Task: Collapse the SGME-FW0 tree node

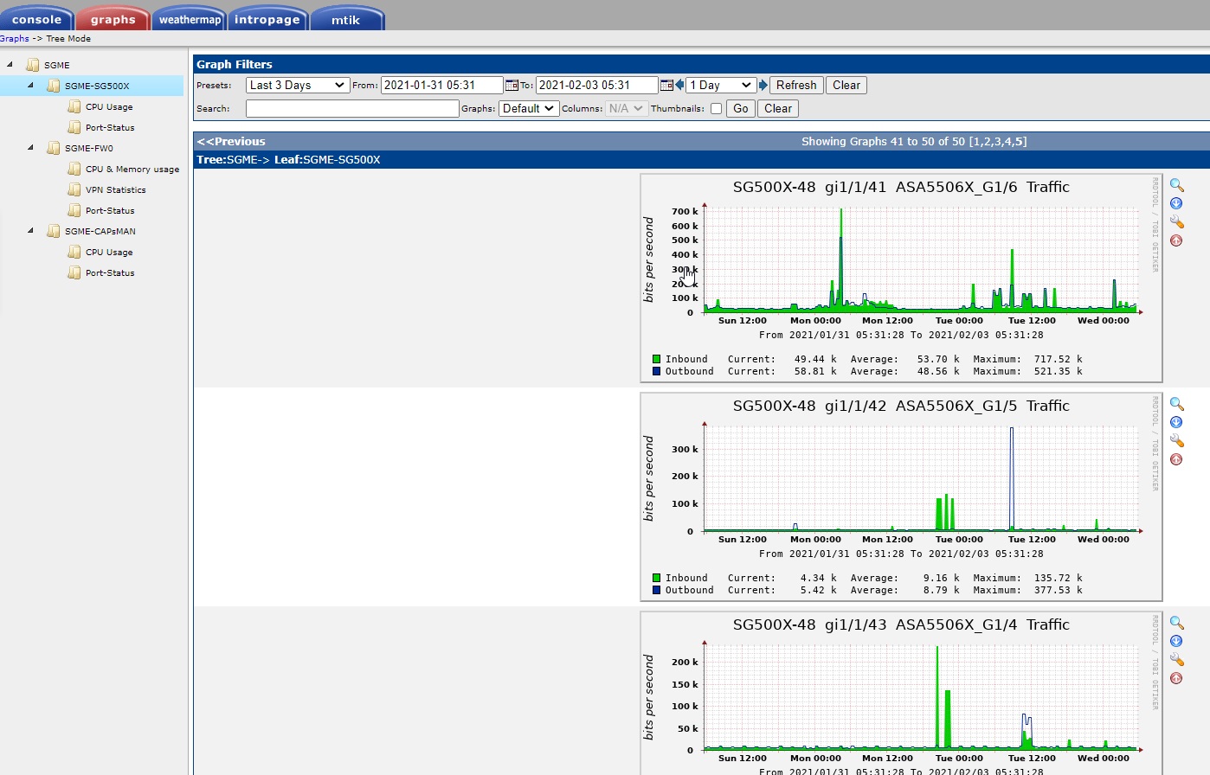Action: point(30,147)
